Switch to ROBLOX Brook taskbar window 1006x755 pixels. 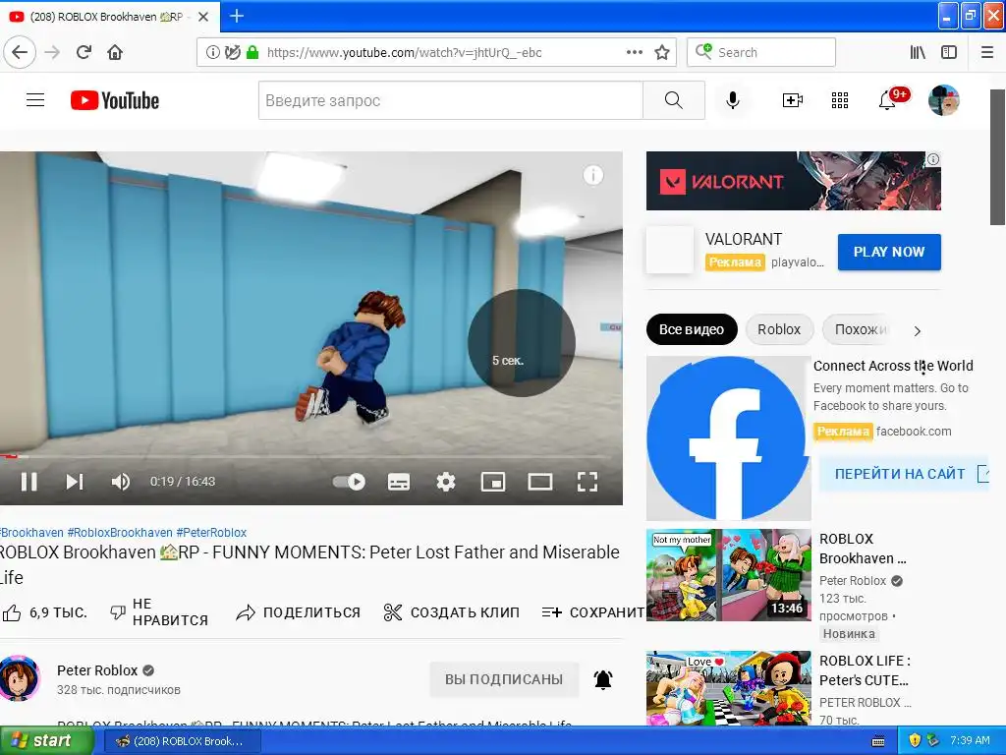(x=183, y=741)
